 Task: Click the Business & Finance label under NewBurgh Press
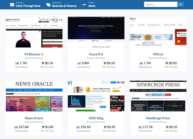[x=158, y=122]
